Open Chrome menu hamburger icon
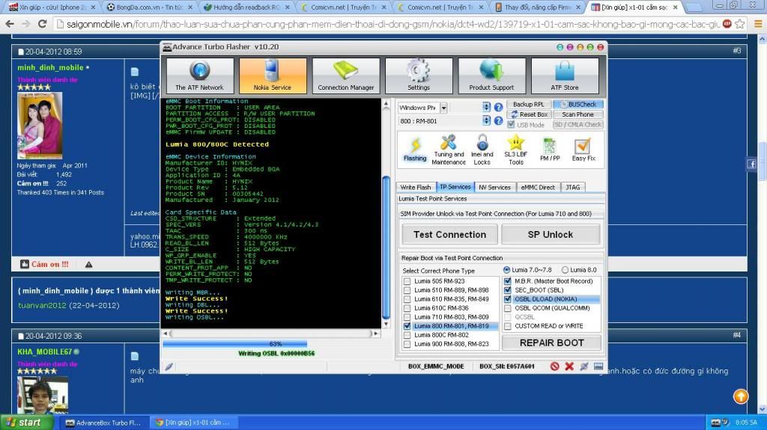Screen dimensions: 767x430 pos(758,23)
